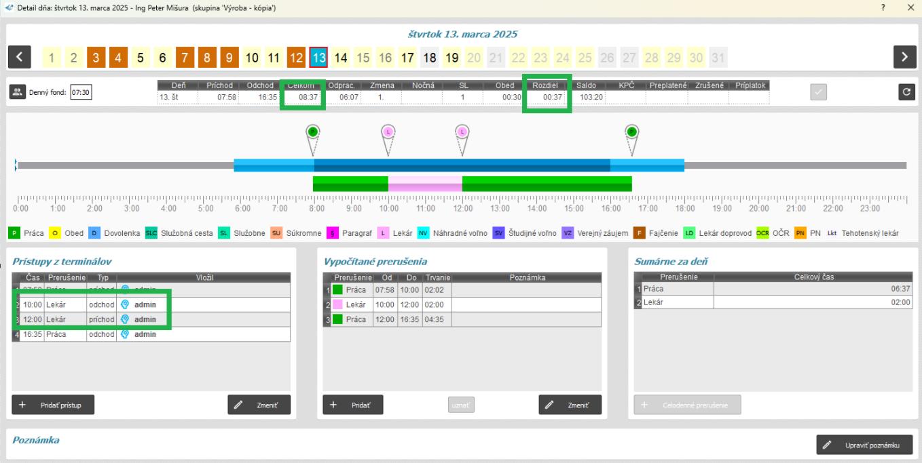Click the Denný fond time field
This screenshot has height=463, width=922.
81,92
